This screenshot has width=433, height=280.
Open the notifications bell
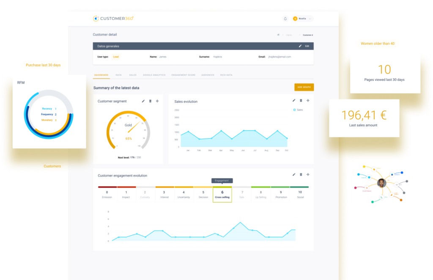[x=285, y=19]
